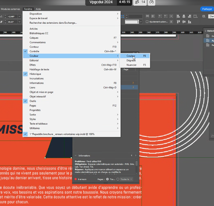Open the rotation angle -0,048° dropdown
Viewport: 214px width, 206px height.
pyautogui.click(x=19, y=16)
